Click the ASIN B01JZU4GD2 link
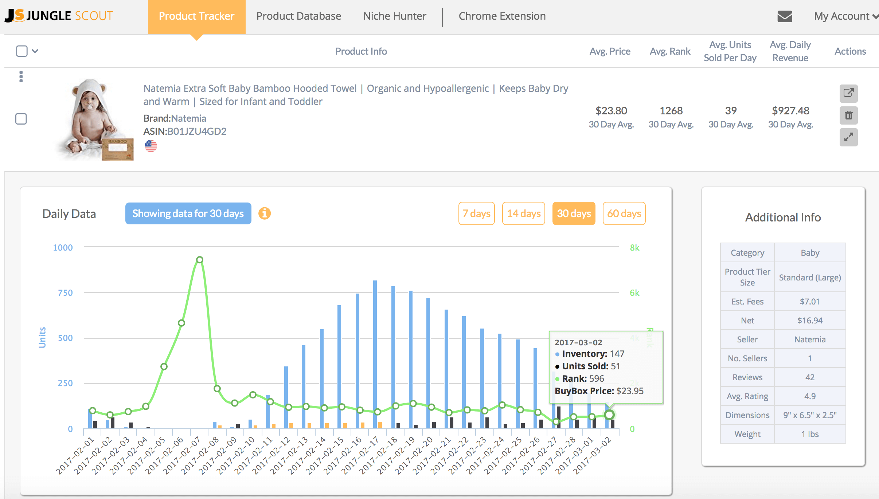Image resolution: width=879 pixels, height=499 pixels. point(197,131)
